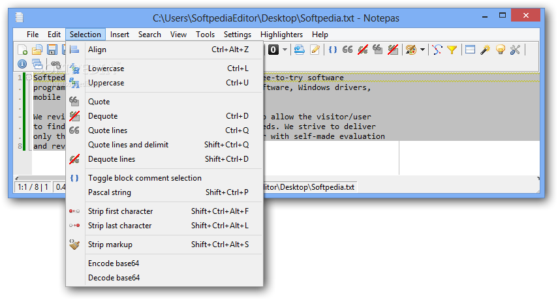The width and height of the screenshot is (558, 300).
Task: Click the Dequote selection toolbar icon
Action: pyautogui.click(x=393, y=50)
